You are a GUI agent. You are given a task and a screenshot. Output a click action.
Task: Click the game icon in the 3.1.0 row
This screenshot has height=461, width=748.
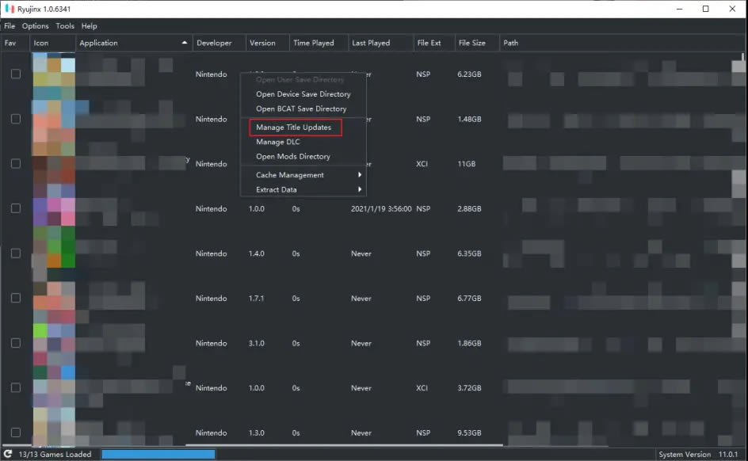[x=54, y=343]
